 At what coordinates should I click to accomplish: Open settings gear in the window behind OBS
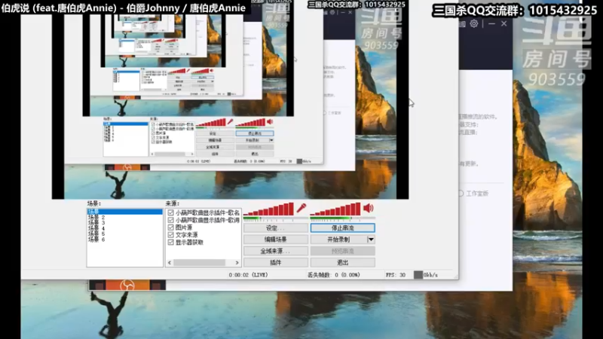tap(474, 24)
